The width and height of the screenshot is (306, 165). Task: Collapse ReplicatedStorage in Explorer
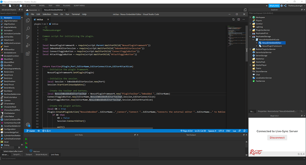[250, 36]
